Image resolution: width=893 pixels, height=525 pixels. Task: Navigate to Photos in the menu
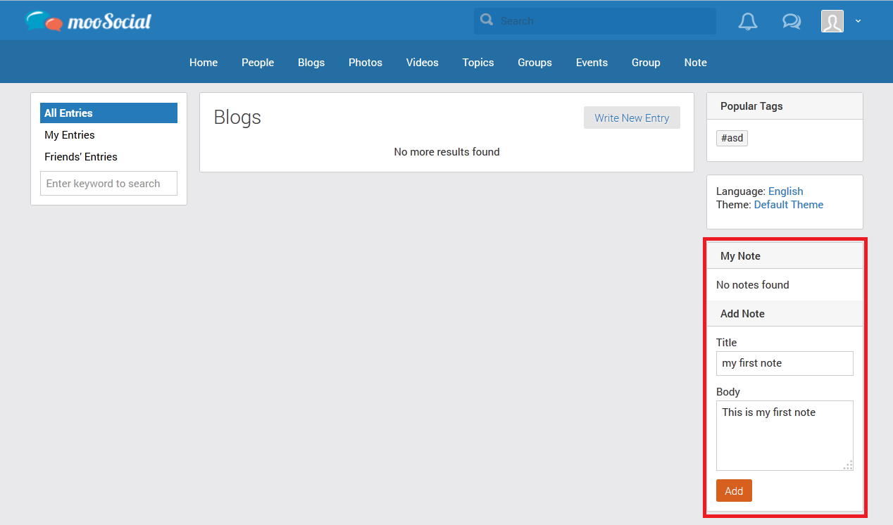coord(366,63)
